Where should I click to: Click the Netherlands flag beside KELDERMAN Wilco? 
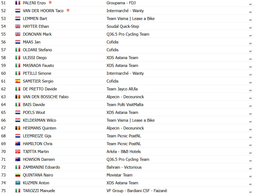point(18,120)
